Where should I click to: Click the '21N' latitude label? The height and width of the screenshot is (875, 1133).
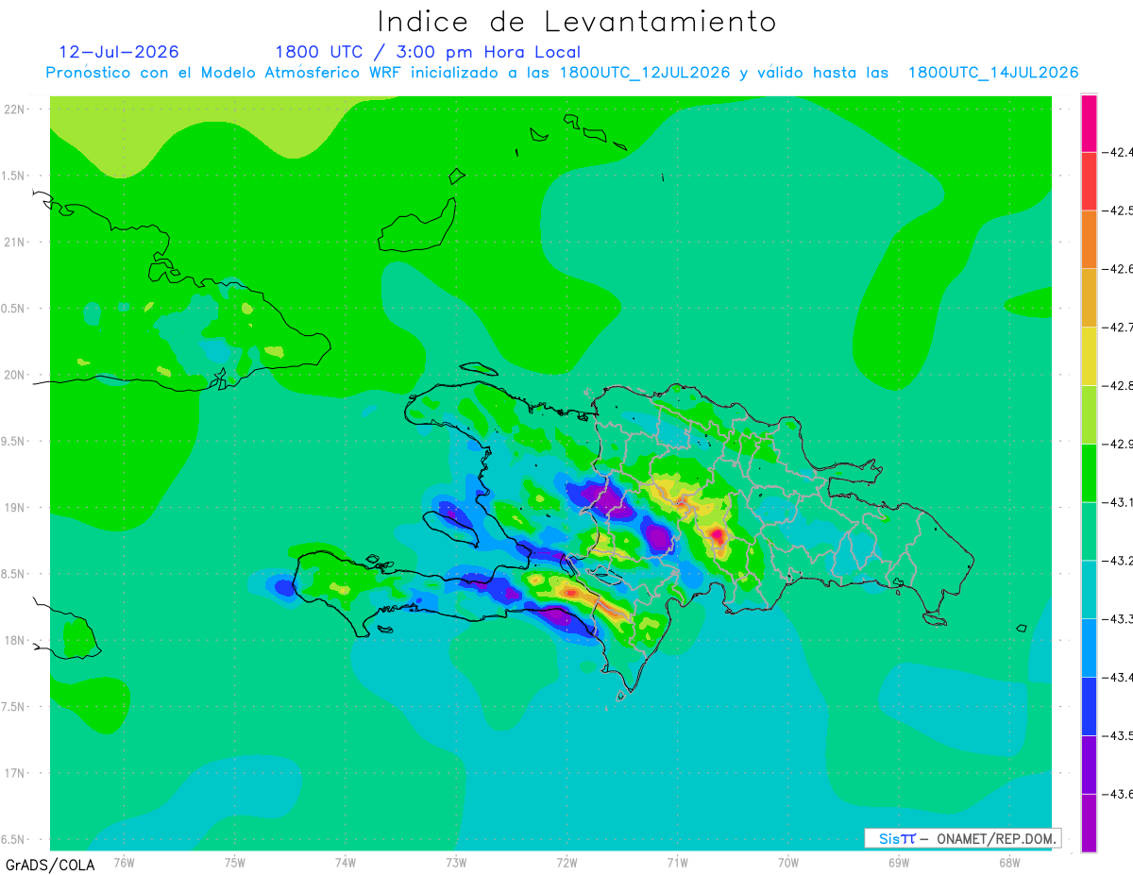pyautogui.click(x=15, y=243)
